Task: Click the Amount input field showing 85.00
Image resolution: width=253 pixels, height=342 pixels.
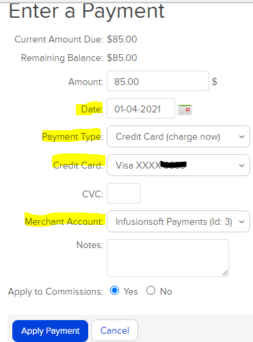Action: (x=158, y=81)
